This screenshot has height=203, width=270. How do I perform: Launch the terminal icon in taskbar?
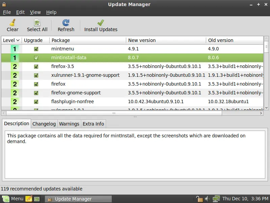(x=37, y=199)
